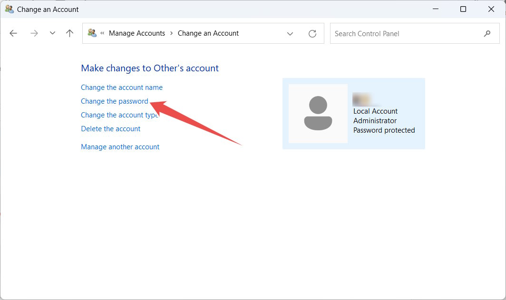Viewport: 506px width, 300px height.
Task: Click the Forward navigation arrow
Action: point(34,33)
